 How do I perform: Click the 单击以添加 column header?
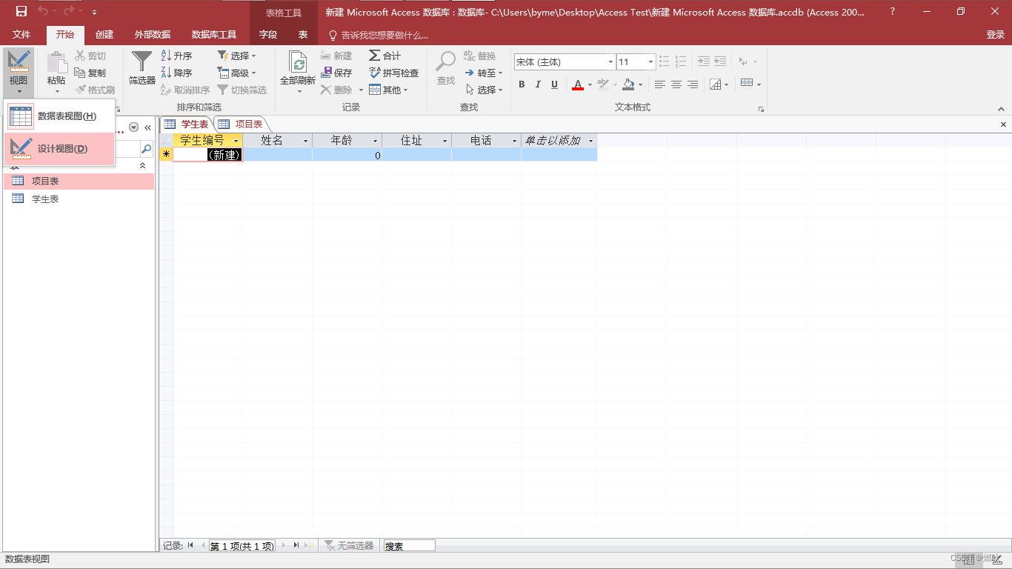tap(559, 141)
